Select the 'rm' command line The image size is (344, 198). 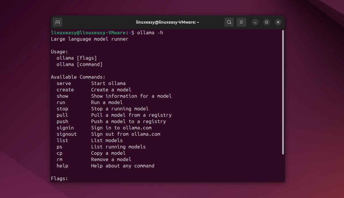pyautogui.click(x=59, y=159)
